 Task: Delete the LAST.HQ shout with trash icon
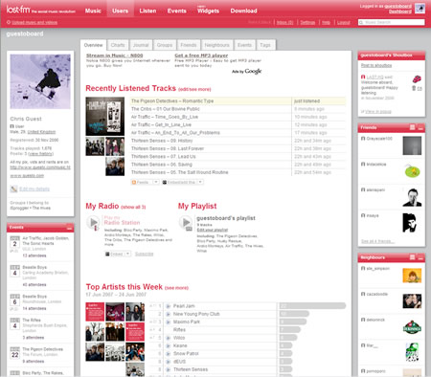(x=414, y=88)
